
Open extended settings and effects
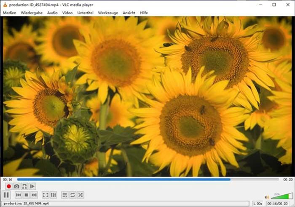[54, 195]
